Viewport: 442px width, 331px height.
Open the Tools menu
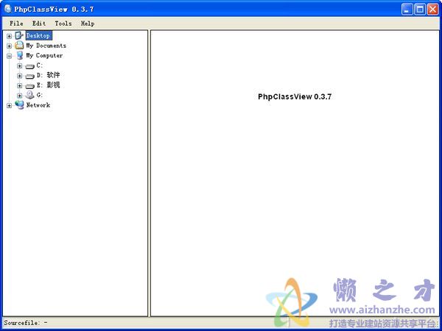tap(63, 24)
